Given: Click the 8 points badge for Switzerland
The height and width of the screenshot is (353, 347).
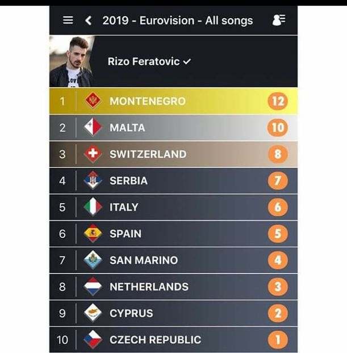Looking at the screenshot, I should pos(277,154).
